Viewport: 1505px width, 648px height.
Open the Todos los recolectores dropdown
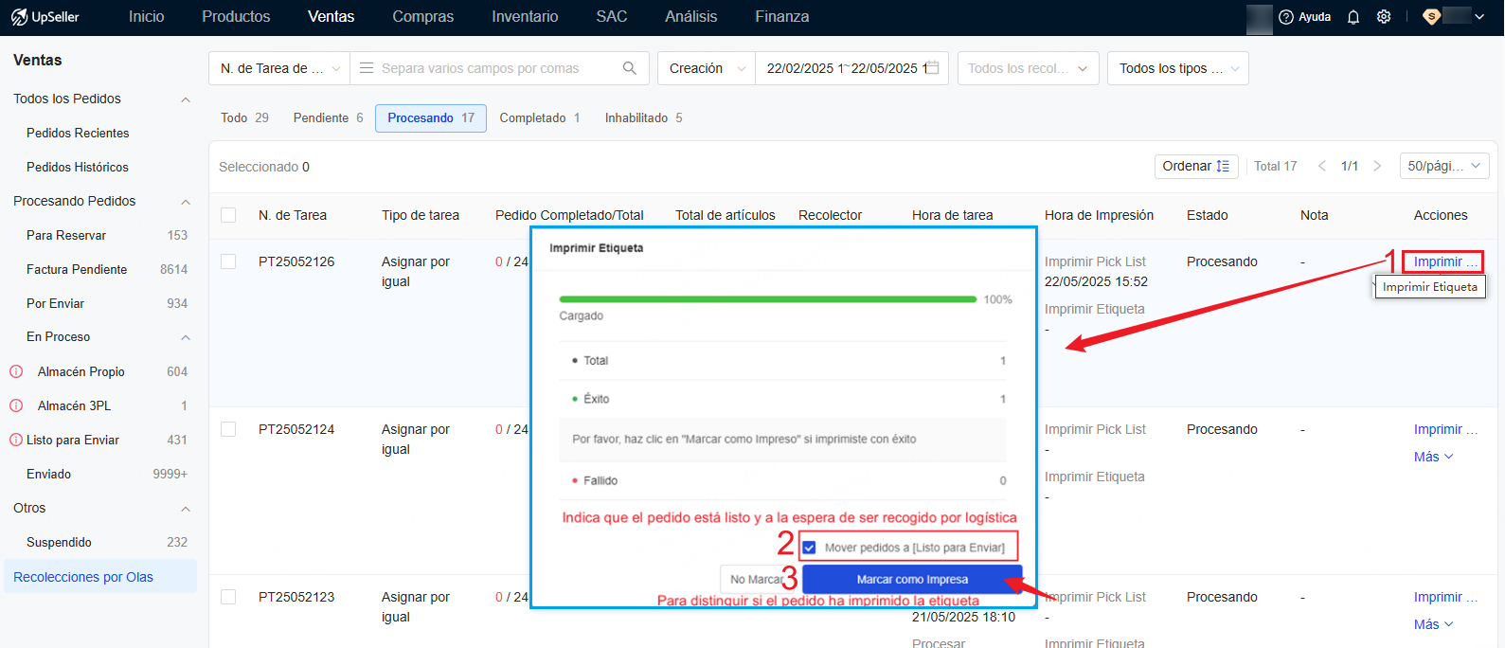click(x=1028, y=68)
